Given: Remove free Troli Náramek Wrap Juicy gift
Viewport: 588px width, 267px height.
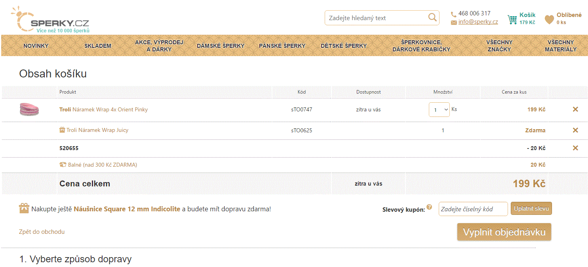Looking at the screenshot, I should click(575, 130).
